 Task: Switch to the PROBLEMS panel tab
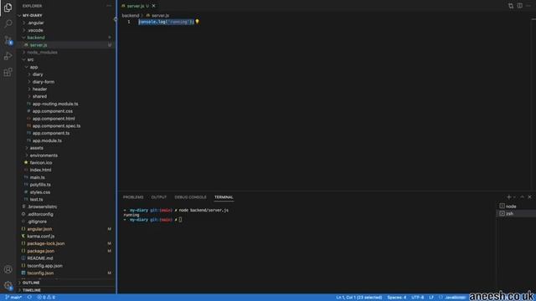[x=133, y=197]
